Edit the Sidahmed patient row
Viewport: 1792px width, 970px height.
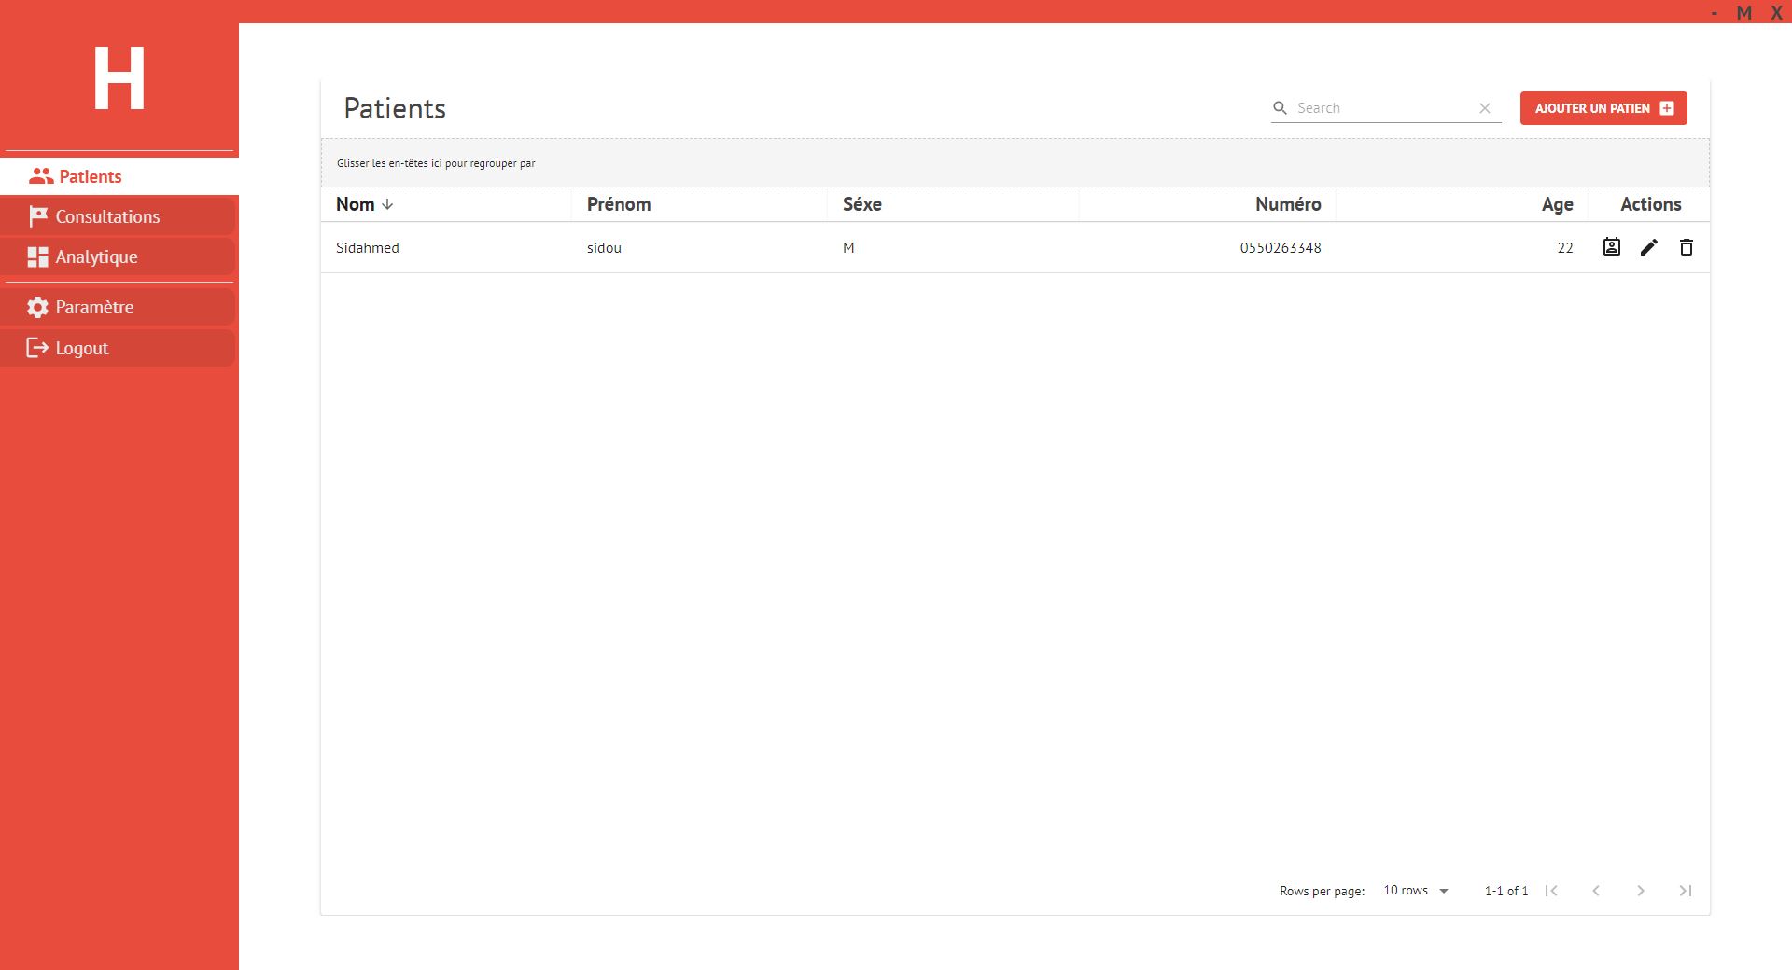tap(1649, 247)
